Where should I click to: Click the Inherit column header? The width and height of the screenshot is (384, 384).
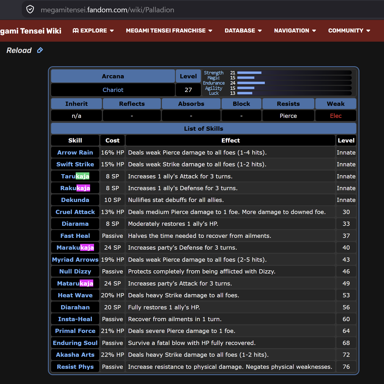(76, 104)
